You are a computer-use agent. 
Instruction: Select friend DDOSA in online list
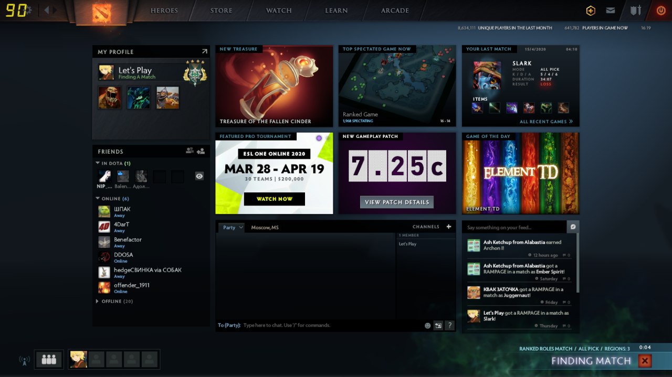[x=151, y=257]
